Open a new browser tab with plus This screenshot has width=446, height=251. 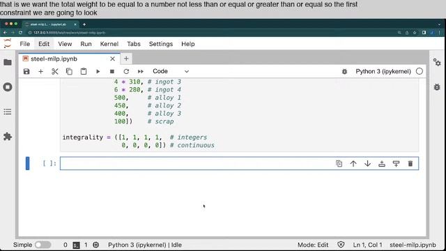(84, 24)
